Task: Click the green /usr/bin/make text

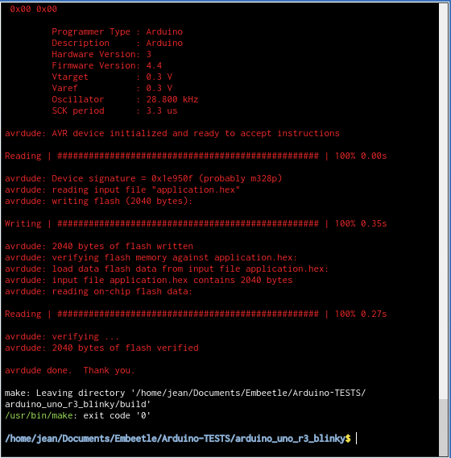Action: (39, 415)
